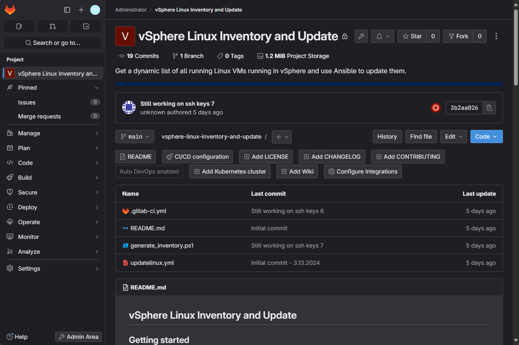519x345 pixels.
Task: Click the Search or go to field
Action: [x=52, y=43]
